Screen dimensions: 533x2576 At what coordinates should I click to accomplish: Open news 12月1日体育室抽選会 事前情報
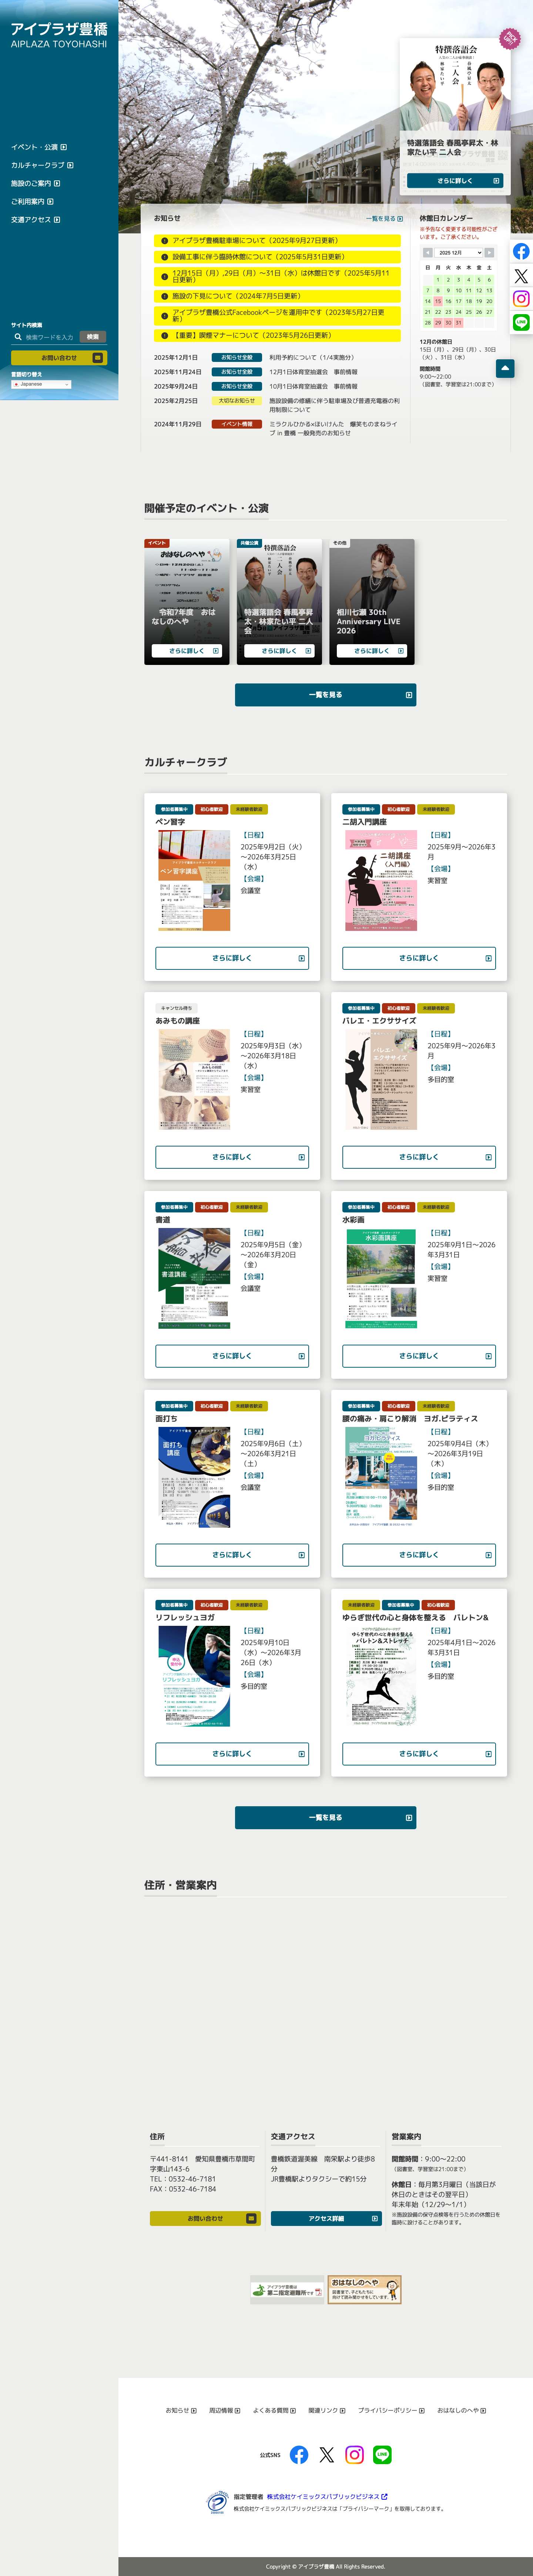[x=313, y=372]
